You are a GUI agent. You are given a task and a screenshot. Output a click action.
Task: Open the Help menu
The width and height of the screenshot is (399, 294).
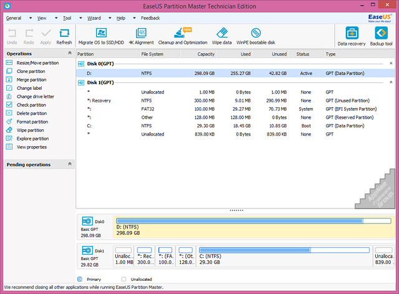click(121, 18)
